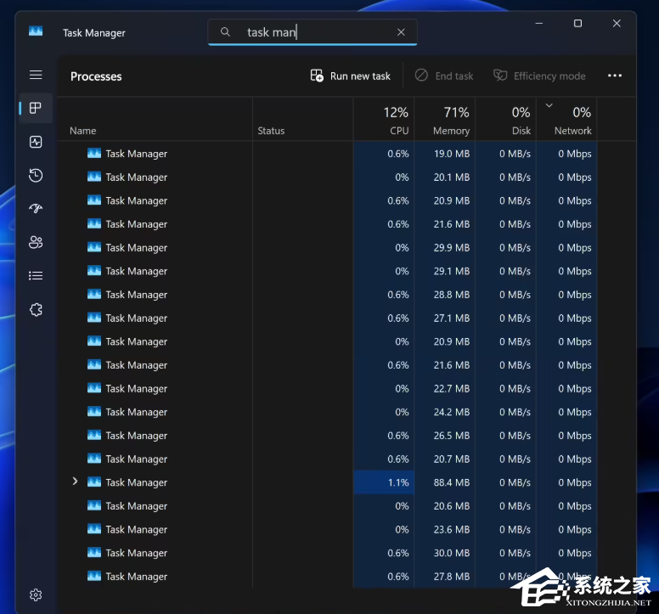The width and height of the screenshot is (659, 614).
Task: Open the Users sidebar icon
Action: (36, 242)
